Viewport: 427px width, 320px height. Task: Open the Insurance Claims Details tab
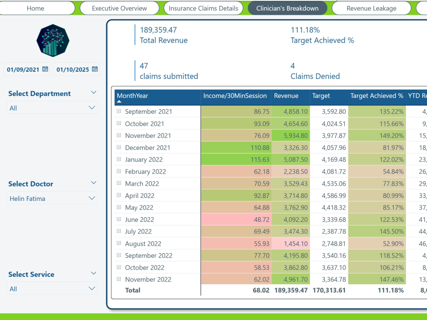tap(203, 8)
